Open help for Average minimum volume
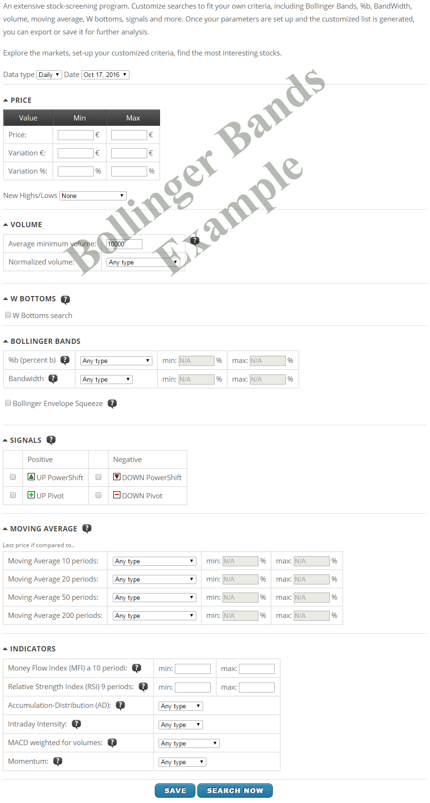Image resolution: width=430 pixels, height=803 pixels. (x=195, y=241)
